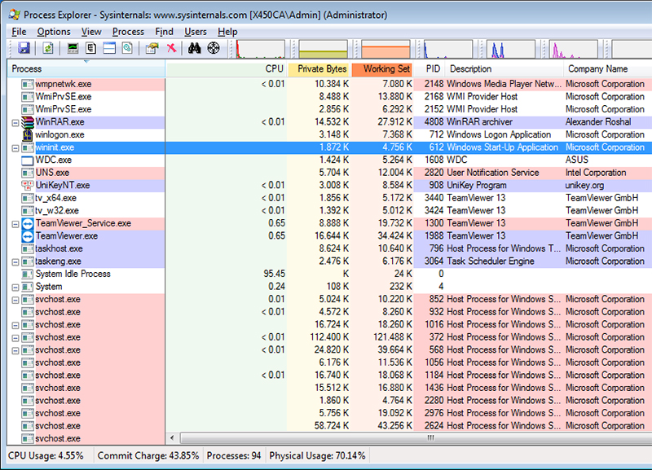This screenshot has width=652, height=470.
Task: Open the Process Properties toolbar icon
Action: (x=152, y=48)
